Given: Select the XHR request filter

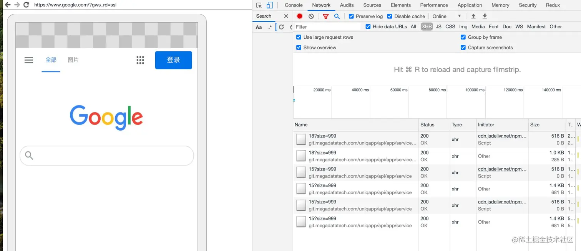Looking at the screenshot, I should 427,26.
